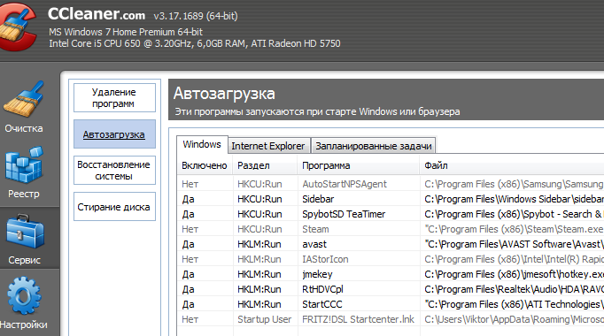Viewport: 604px width, 336px height.
Task: Click the jmesoft hotkey.exe path
Action: coord(514,274)
